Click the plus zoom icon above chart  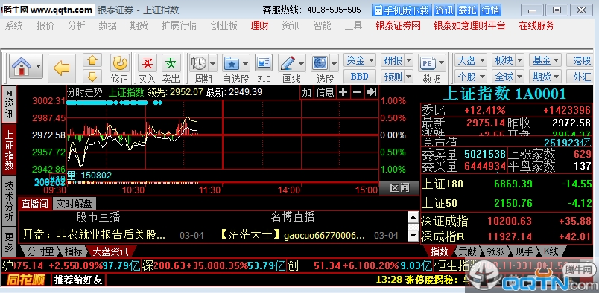[343, 92]
